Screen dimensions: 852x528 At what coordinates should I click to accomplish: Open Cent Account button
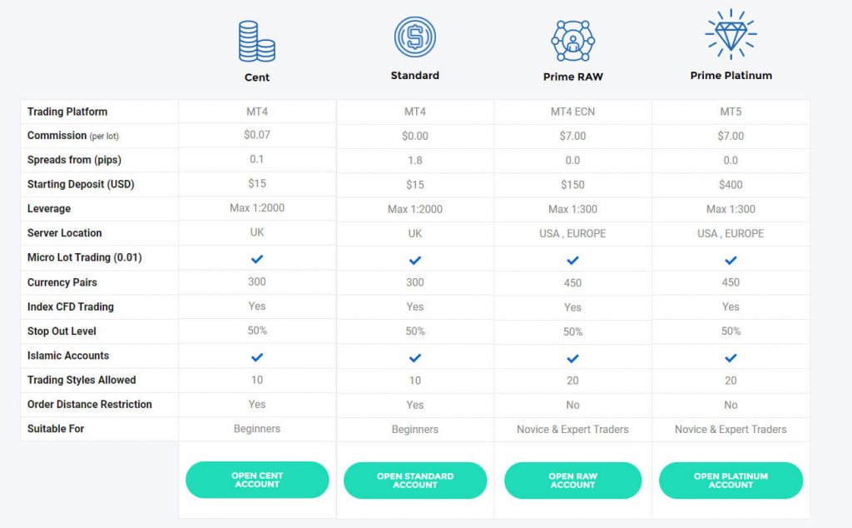click(257, 480)
